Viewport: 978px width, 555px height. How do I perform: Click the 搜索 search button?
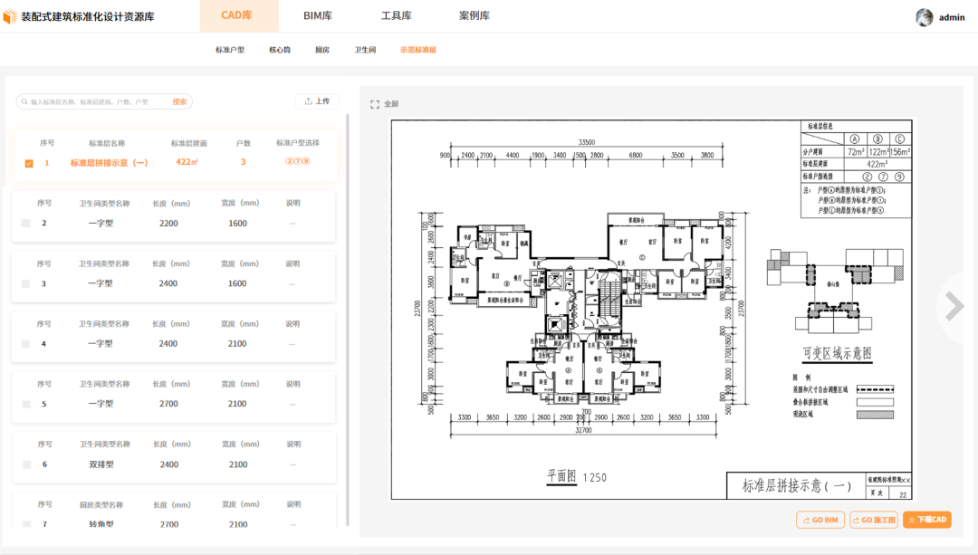coord(178,100)
